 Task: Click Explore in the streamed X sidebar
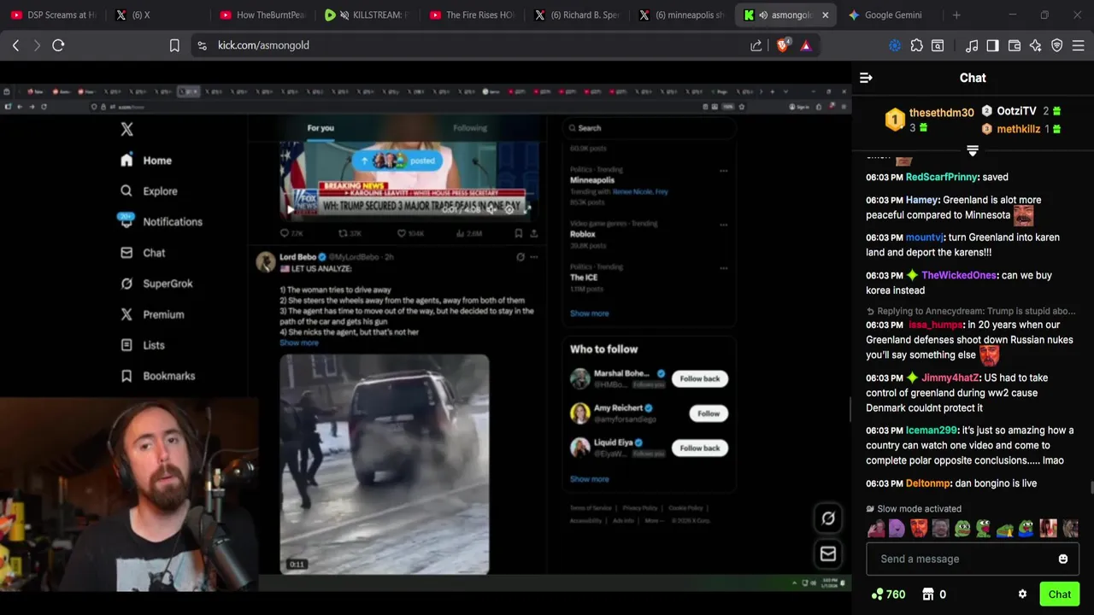click(150, 190)
